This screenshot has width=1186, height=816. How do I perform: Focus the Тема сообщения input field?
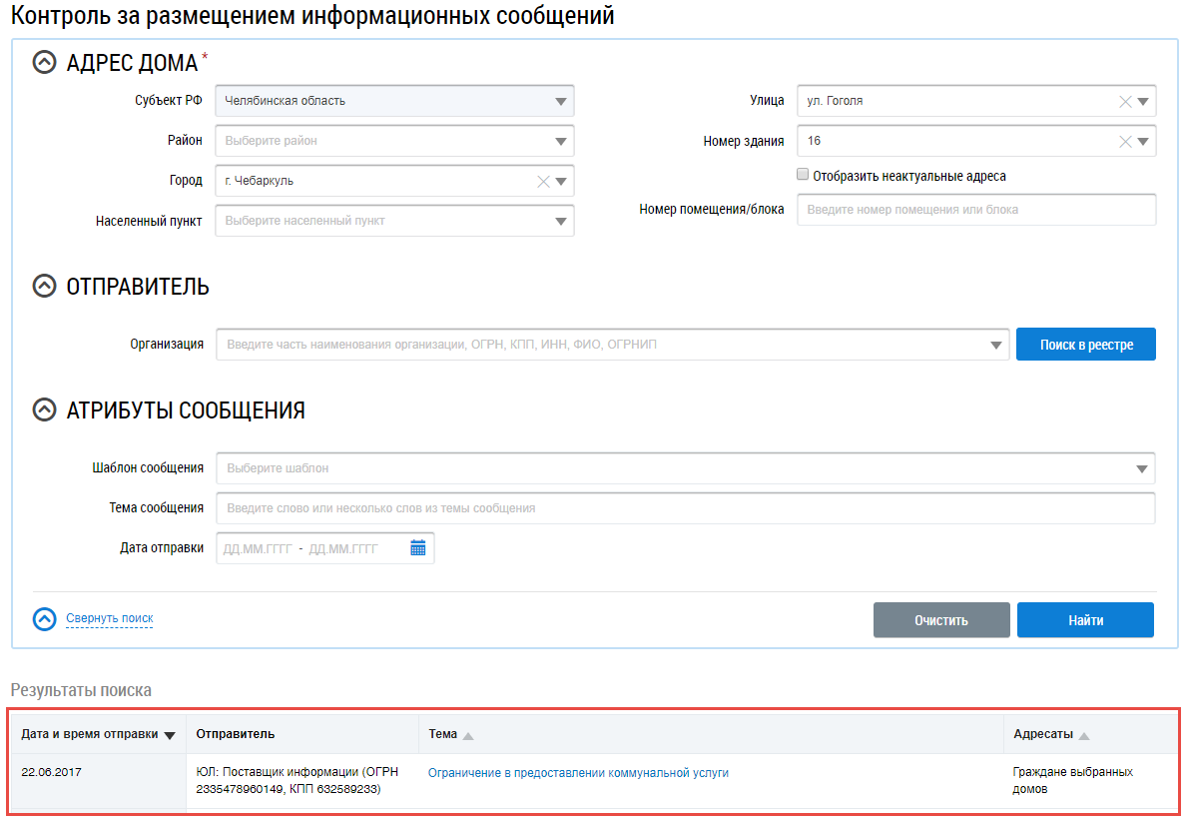click(684, 508)
